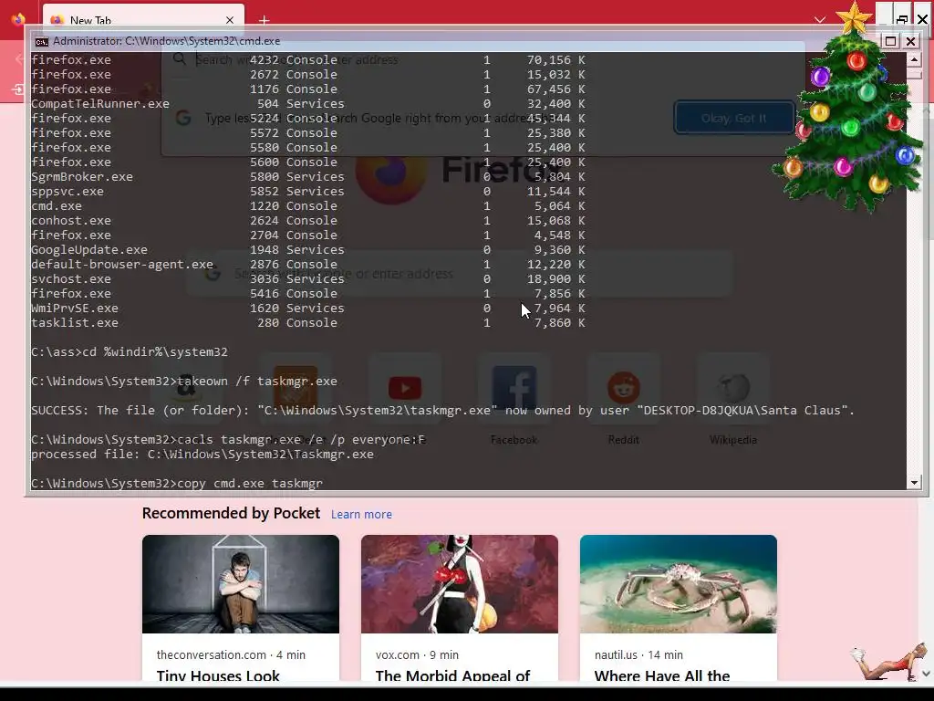Click the cacls taskmgr.exe command line
Viewport: 934px width, 701px height.
coord(228,439)
